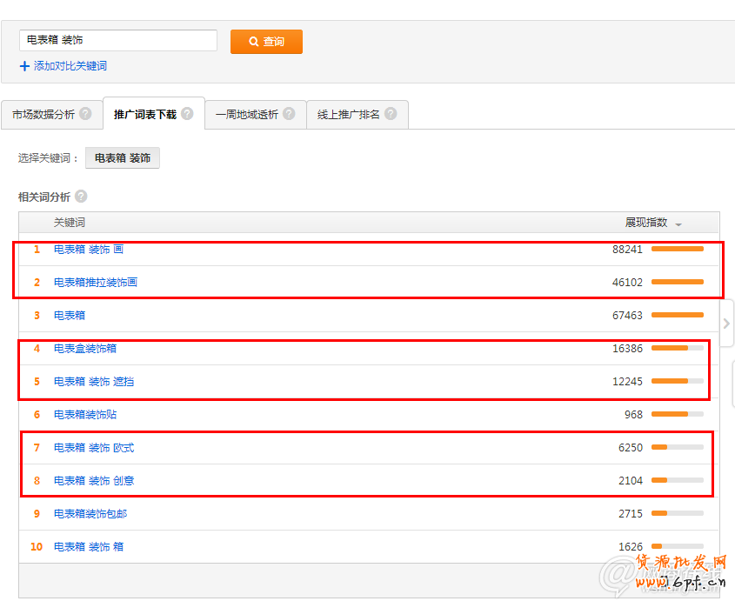The height and width of the screenshot is (601, 735).
Task: Click the 查询 search button
Action: [x=266, y=42]
